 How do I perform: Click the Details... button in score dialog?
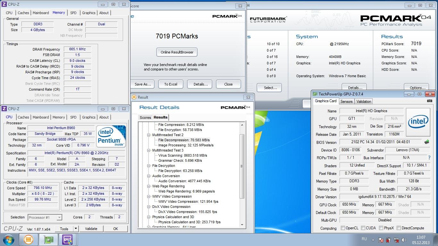click(200, 84)
